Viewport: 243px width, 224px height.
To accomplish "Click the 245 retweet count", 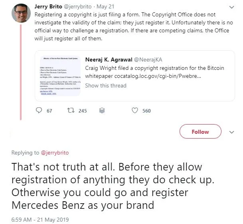I will click(82, 111).
